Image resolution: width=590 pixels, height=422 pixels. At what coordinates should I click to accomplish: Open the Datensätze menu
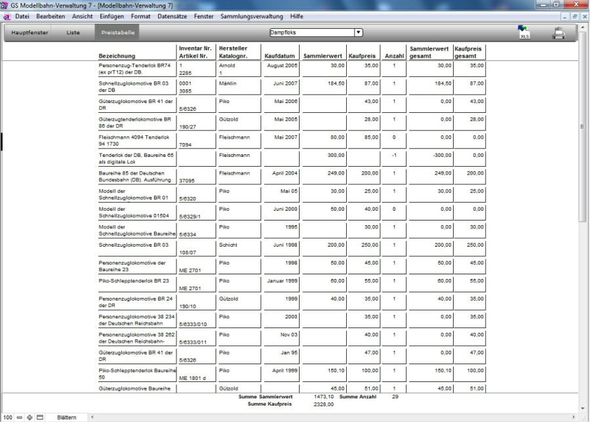click(172, 16)
